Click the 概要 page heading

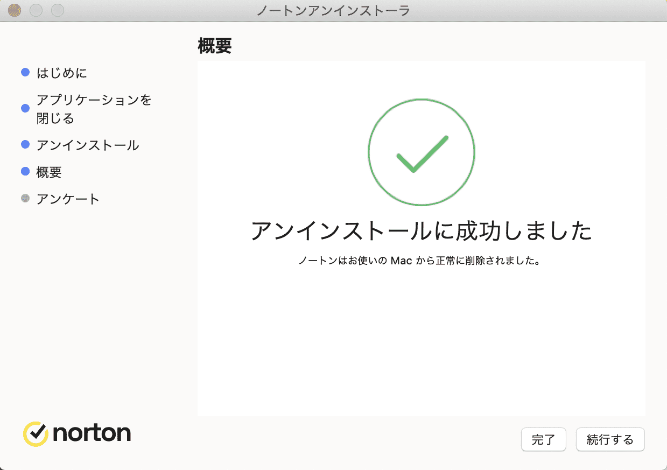pyautogui.click(x=215, y=46)
